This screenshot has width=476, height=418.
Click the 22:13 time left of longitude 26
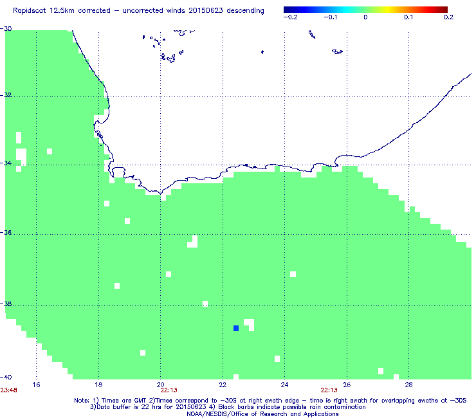329,390
